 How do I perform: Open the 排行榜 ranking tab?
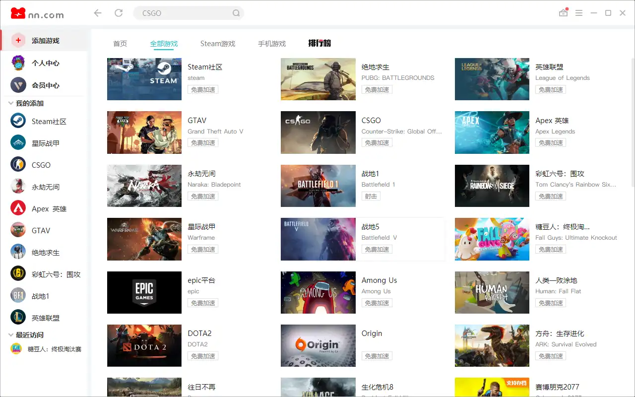coord(319,43)
